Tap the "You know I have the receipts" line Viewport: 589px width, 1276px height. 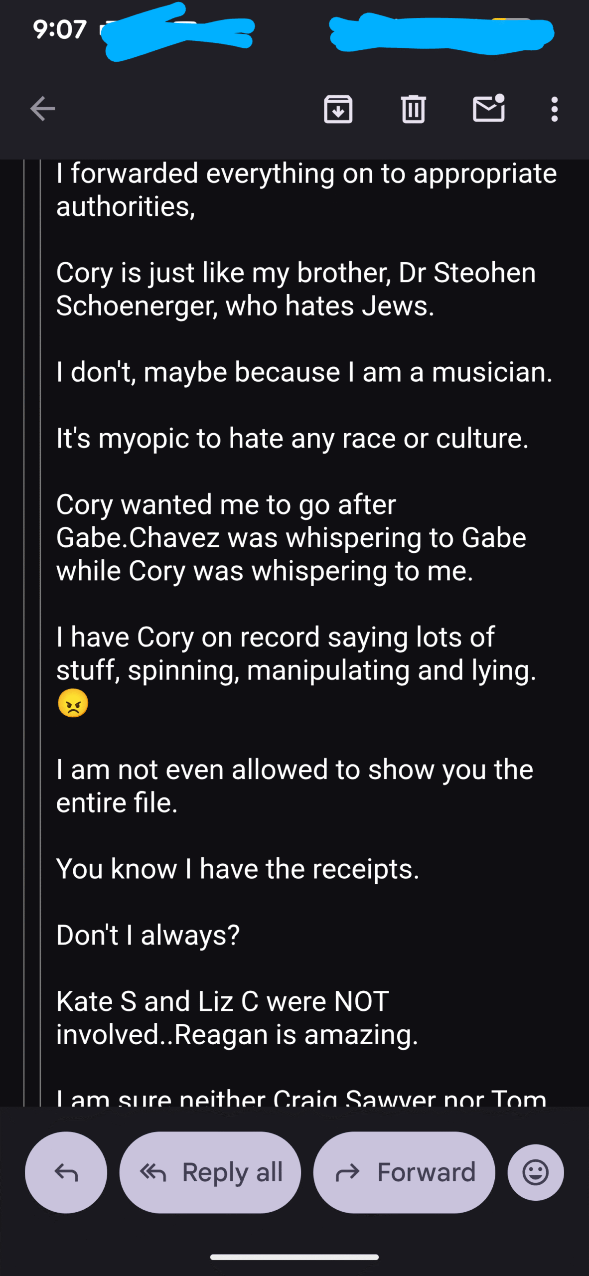[238, 869]
